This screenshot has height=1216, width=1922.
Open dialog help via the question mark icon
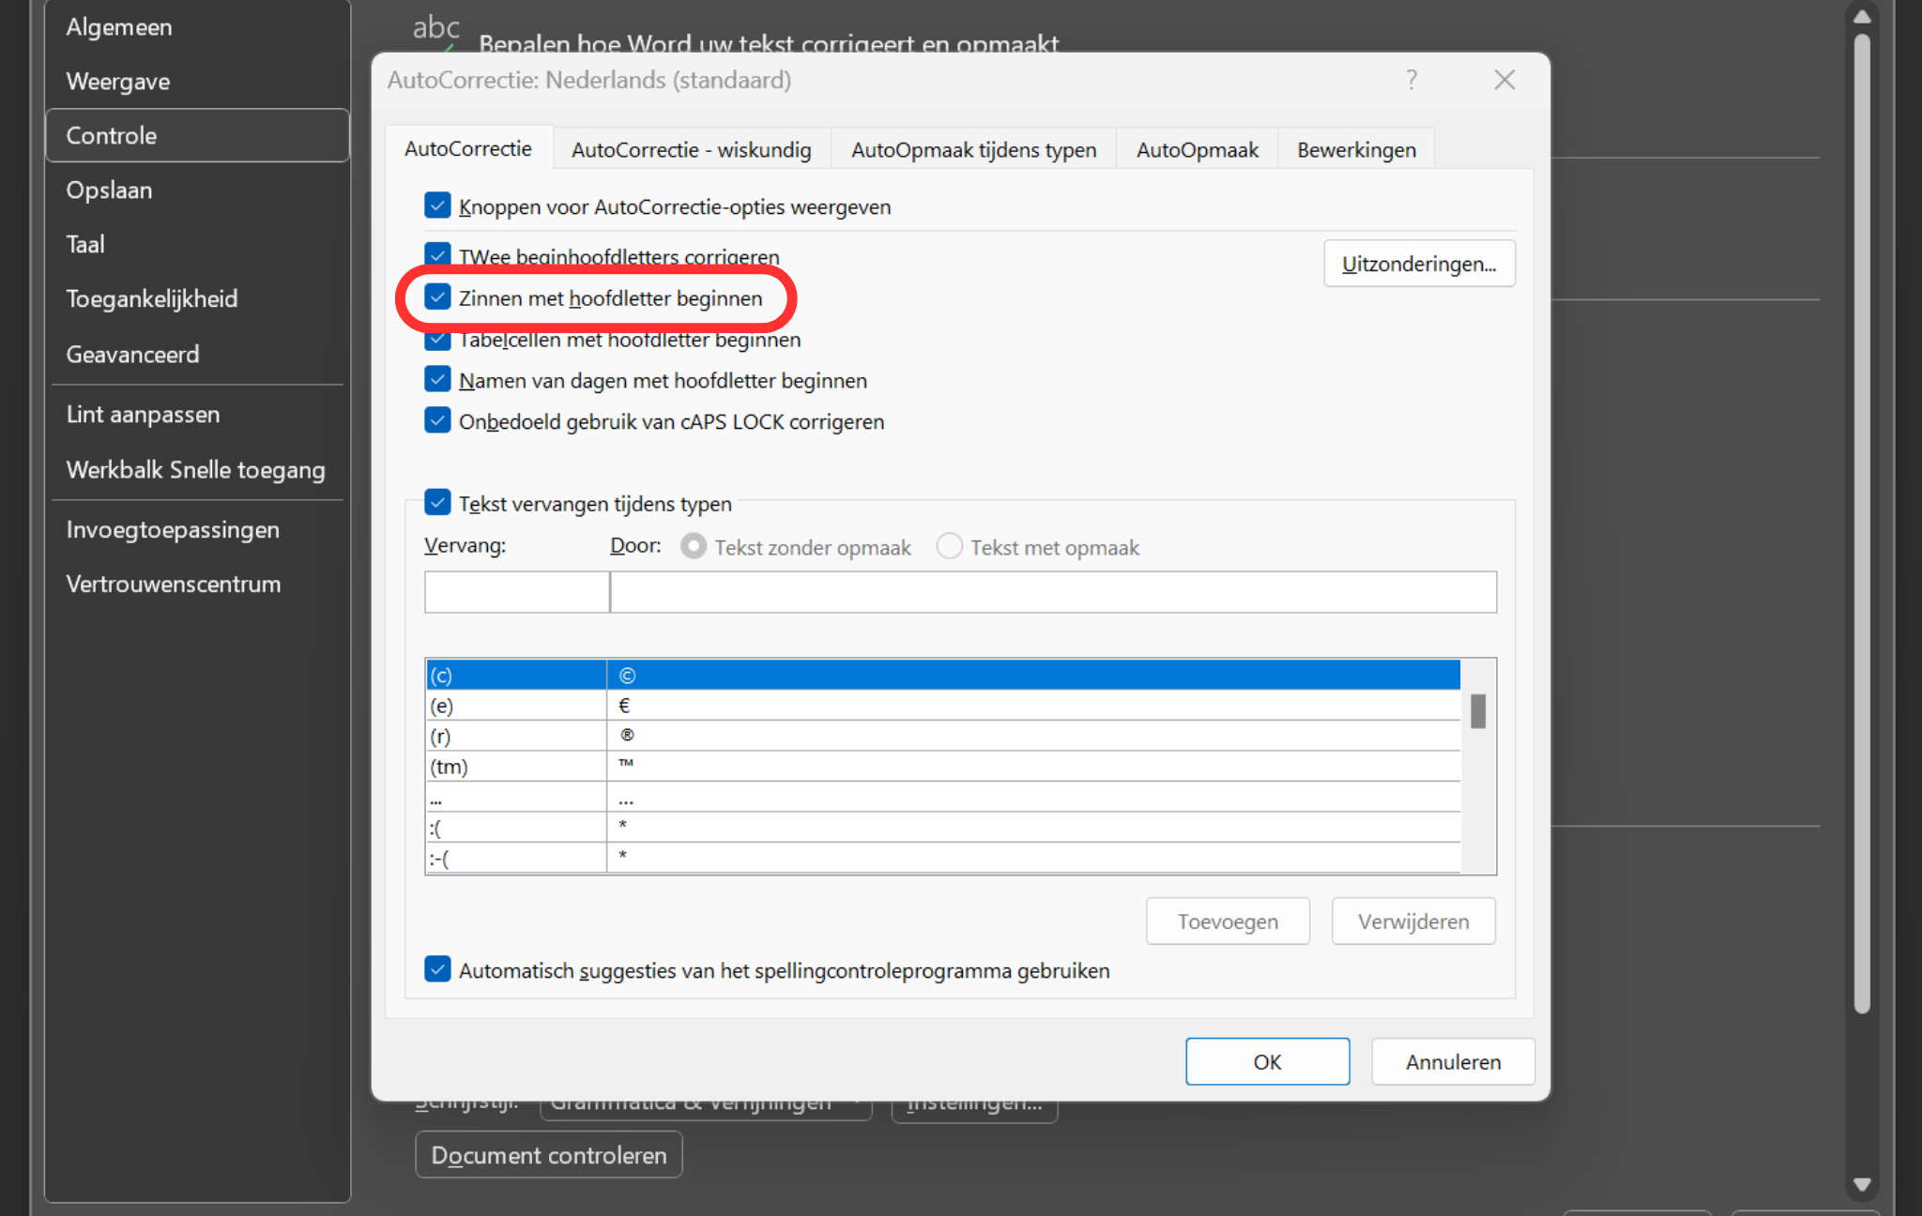point(1411,80)
